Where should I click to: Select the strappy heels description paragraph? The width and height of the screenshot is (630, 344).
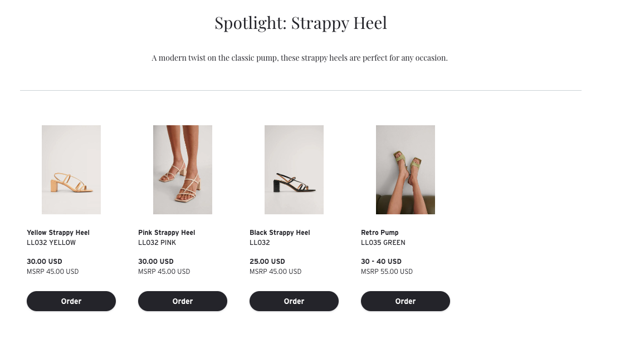(x=300, y=58)
